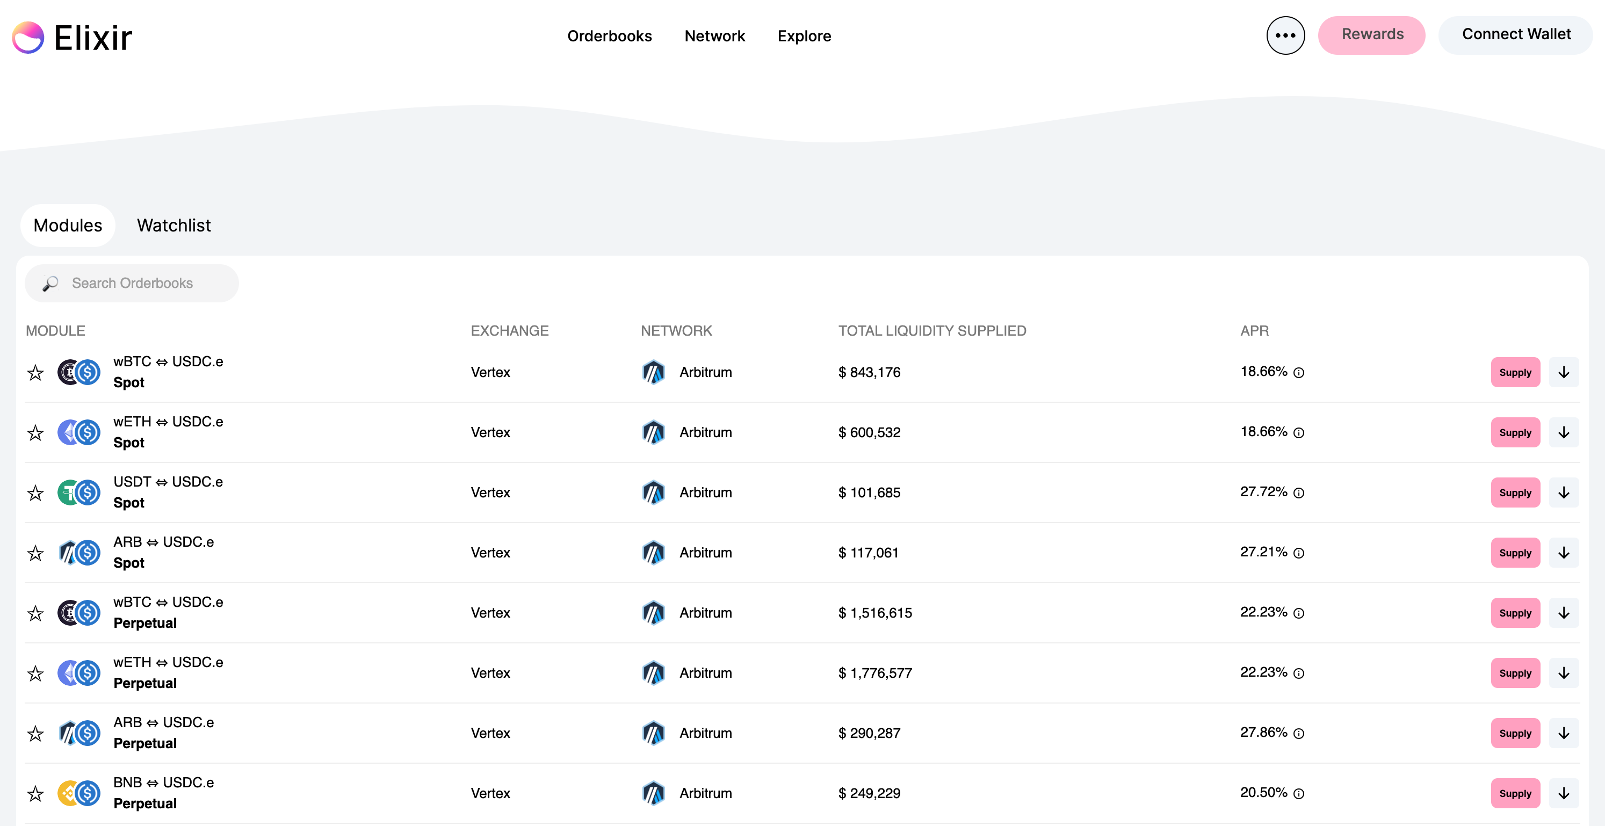
Task: Click the Elixir logo icon
Action: 28,38
